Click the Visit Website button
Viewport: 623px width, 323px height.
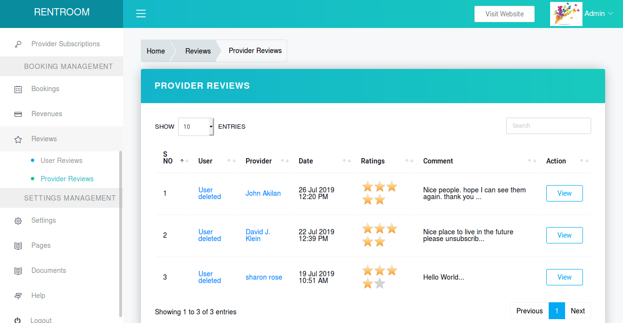point(504,14)
